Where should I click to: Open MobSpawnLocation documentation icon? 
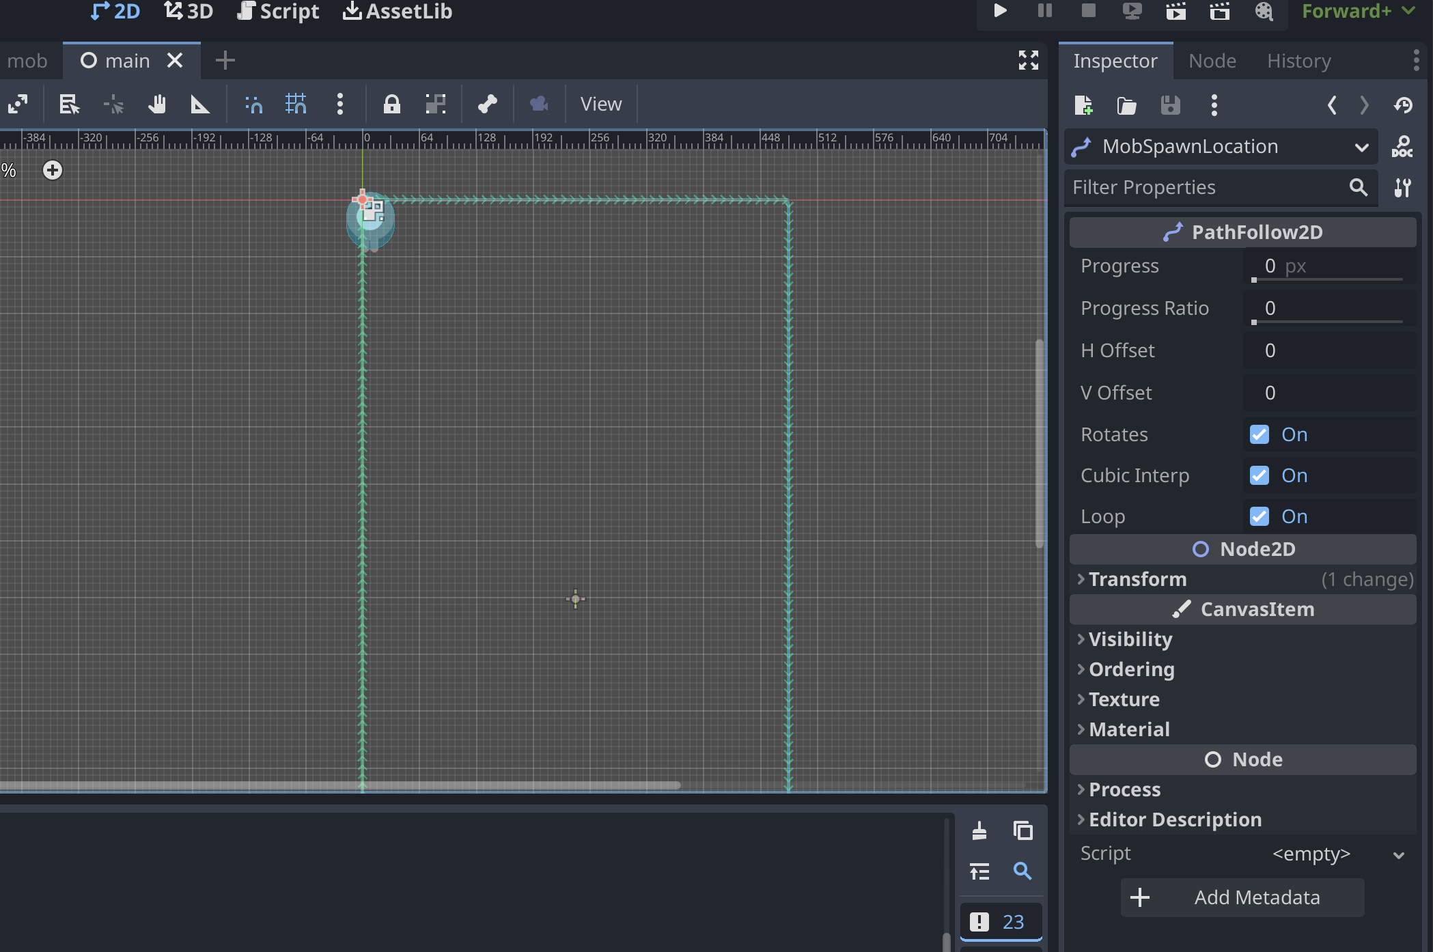click(x=1402, y=147)
